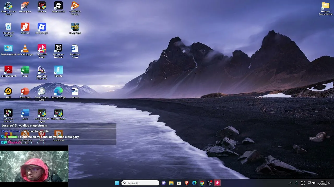Open Microsoft Store in taskbar
The height and width of the screenshot is (187, 334).
[179, 183]
